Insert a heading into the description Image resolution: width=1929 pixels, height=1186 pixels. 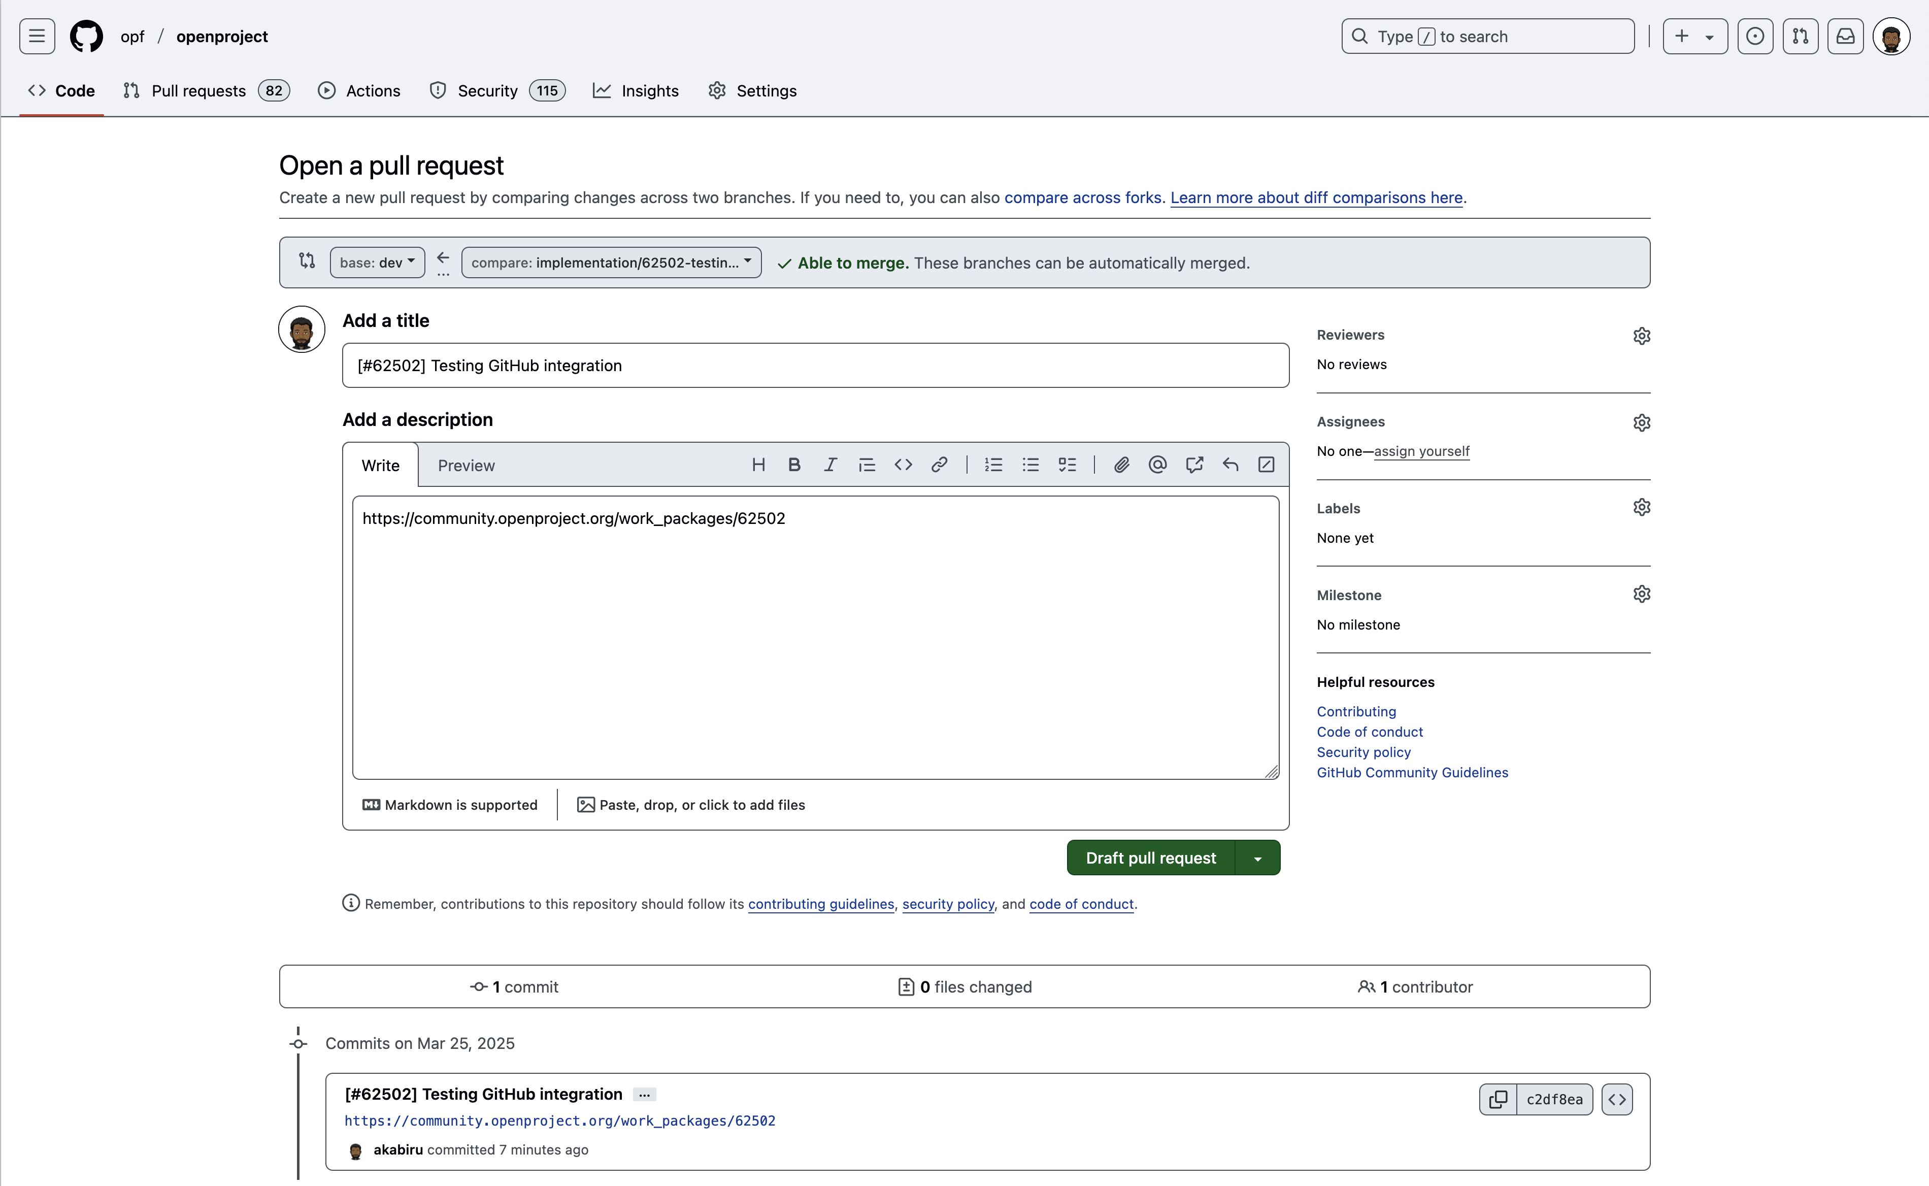coord(758,465)
